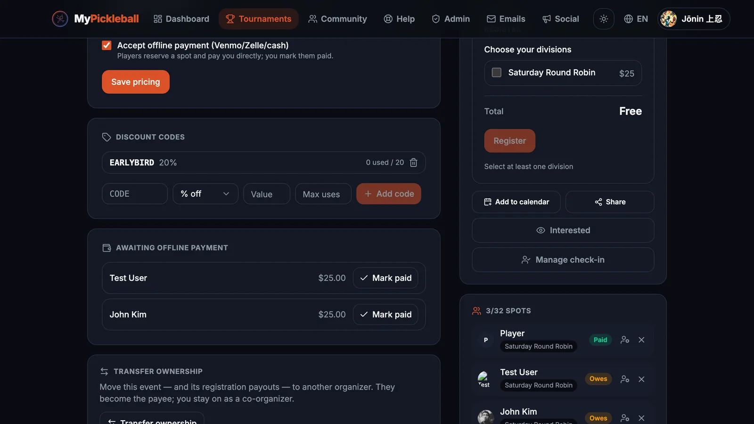Image resolution: width=754 pixels, height=424 pixels.
Task: Click the Discount Codes tag icon
Action: (x=107, y=137)
